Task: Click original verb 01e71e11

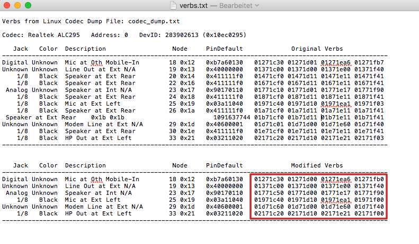Action: point(336,131)
